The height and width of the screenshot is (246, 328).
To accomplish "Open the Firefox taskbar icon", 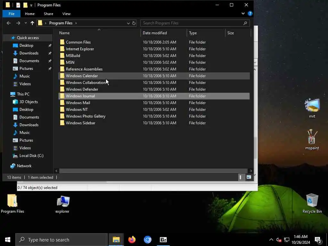I will pyautogui.click(x=132, y=240).
